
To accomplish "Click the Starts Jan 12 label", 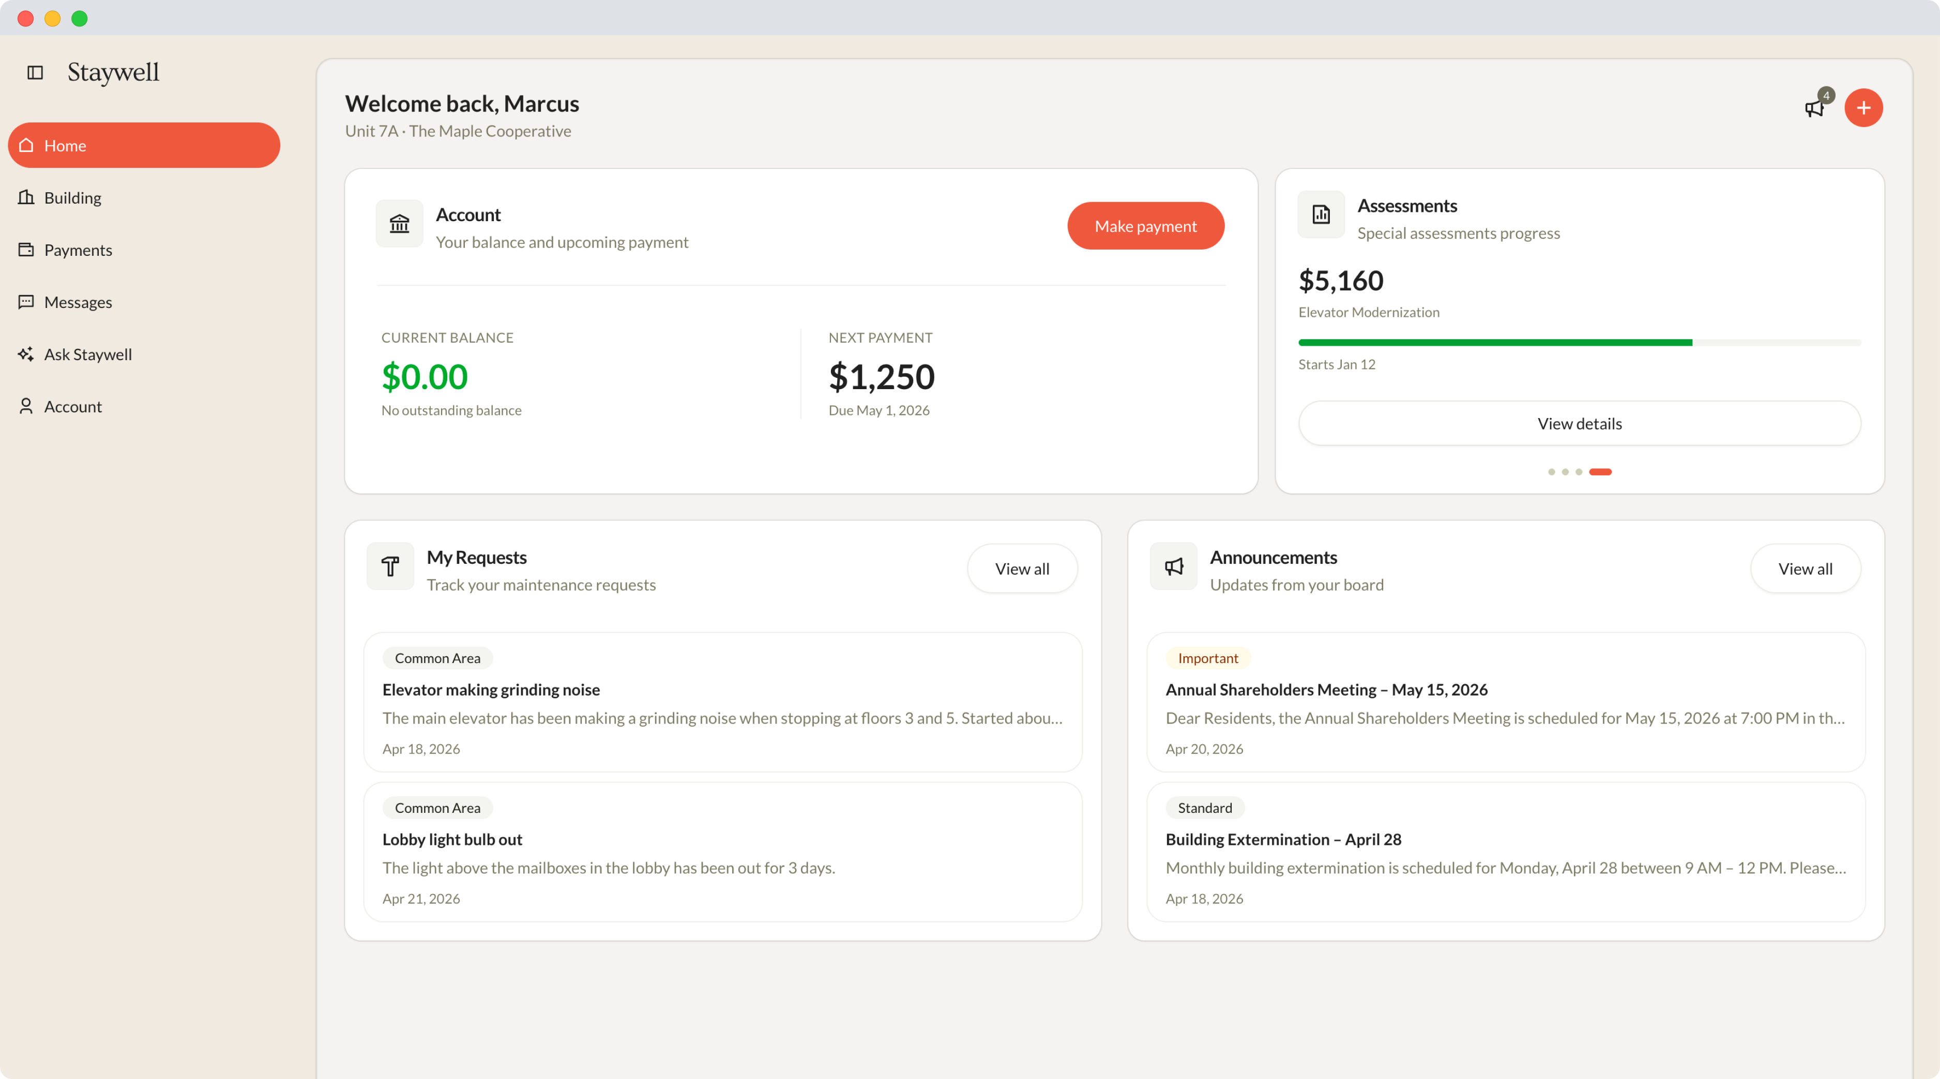I will coord(1337,364).
